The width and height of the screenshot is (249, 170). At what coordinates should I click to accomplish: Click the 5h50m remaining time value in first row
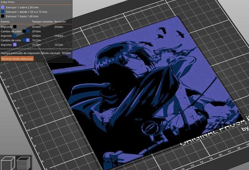(36, 27)
